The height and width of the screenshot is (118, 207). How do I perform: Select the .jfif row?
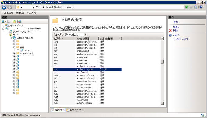[x=87, y=51]
